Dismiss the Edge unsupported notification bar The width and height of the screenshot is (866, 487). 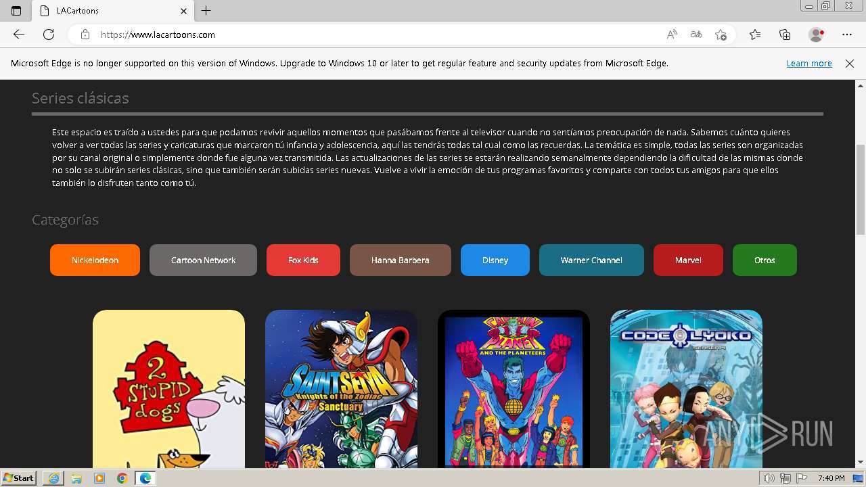click(x=850, y=64)
